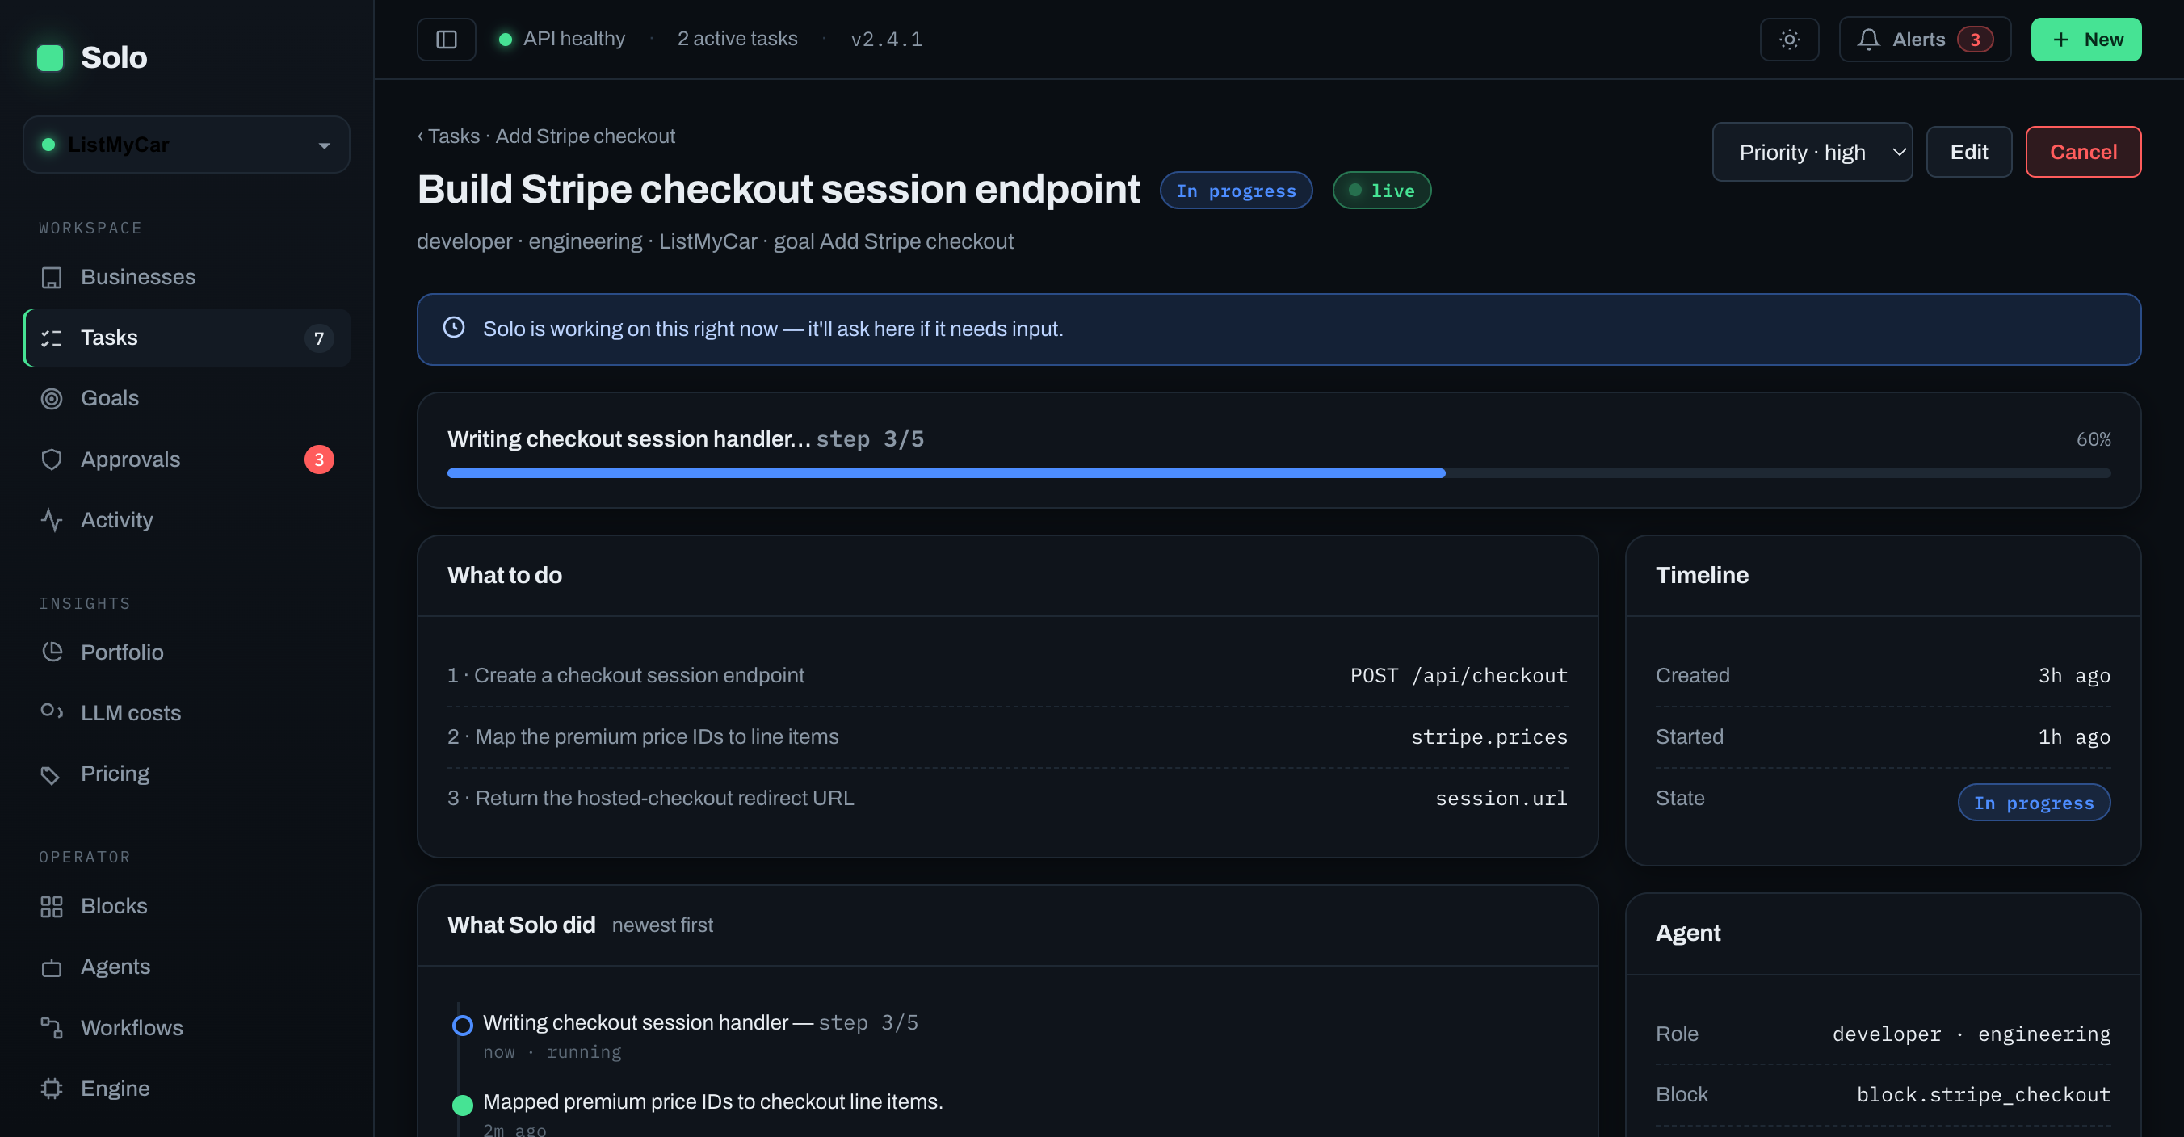Open Workflows page
This screenshot has height=1137, width=2184.
186,1028
